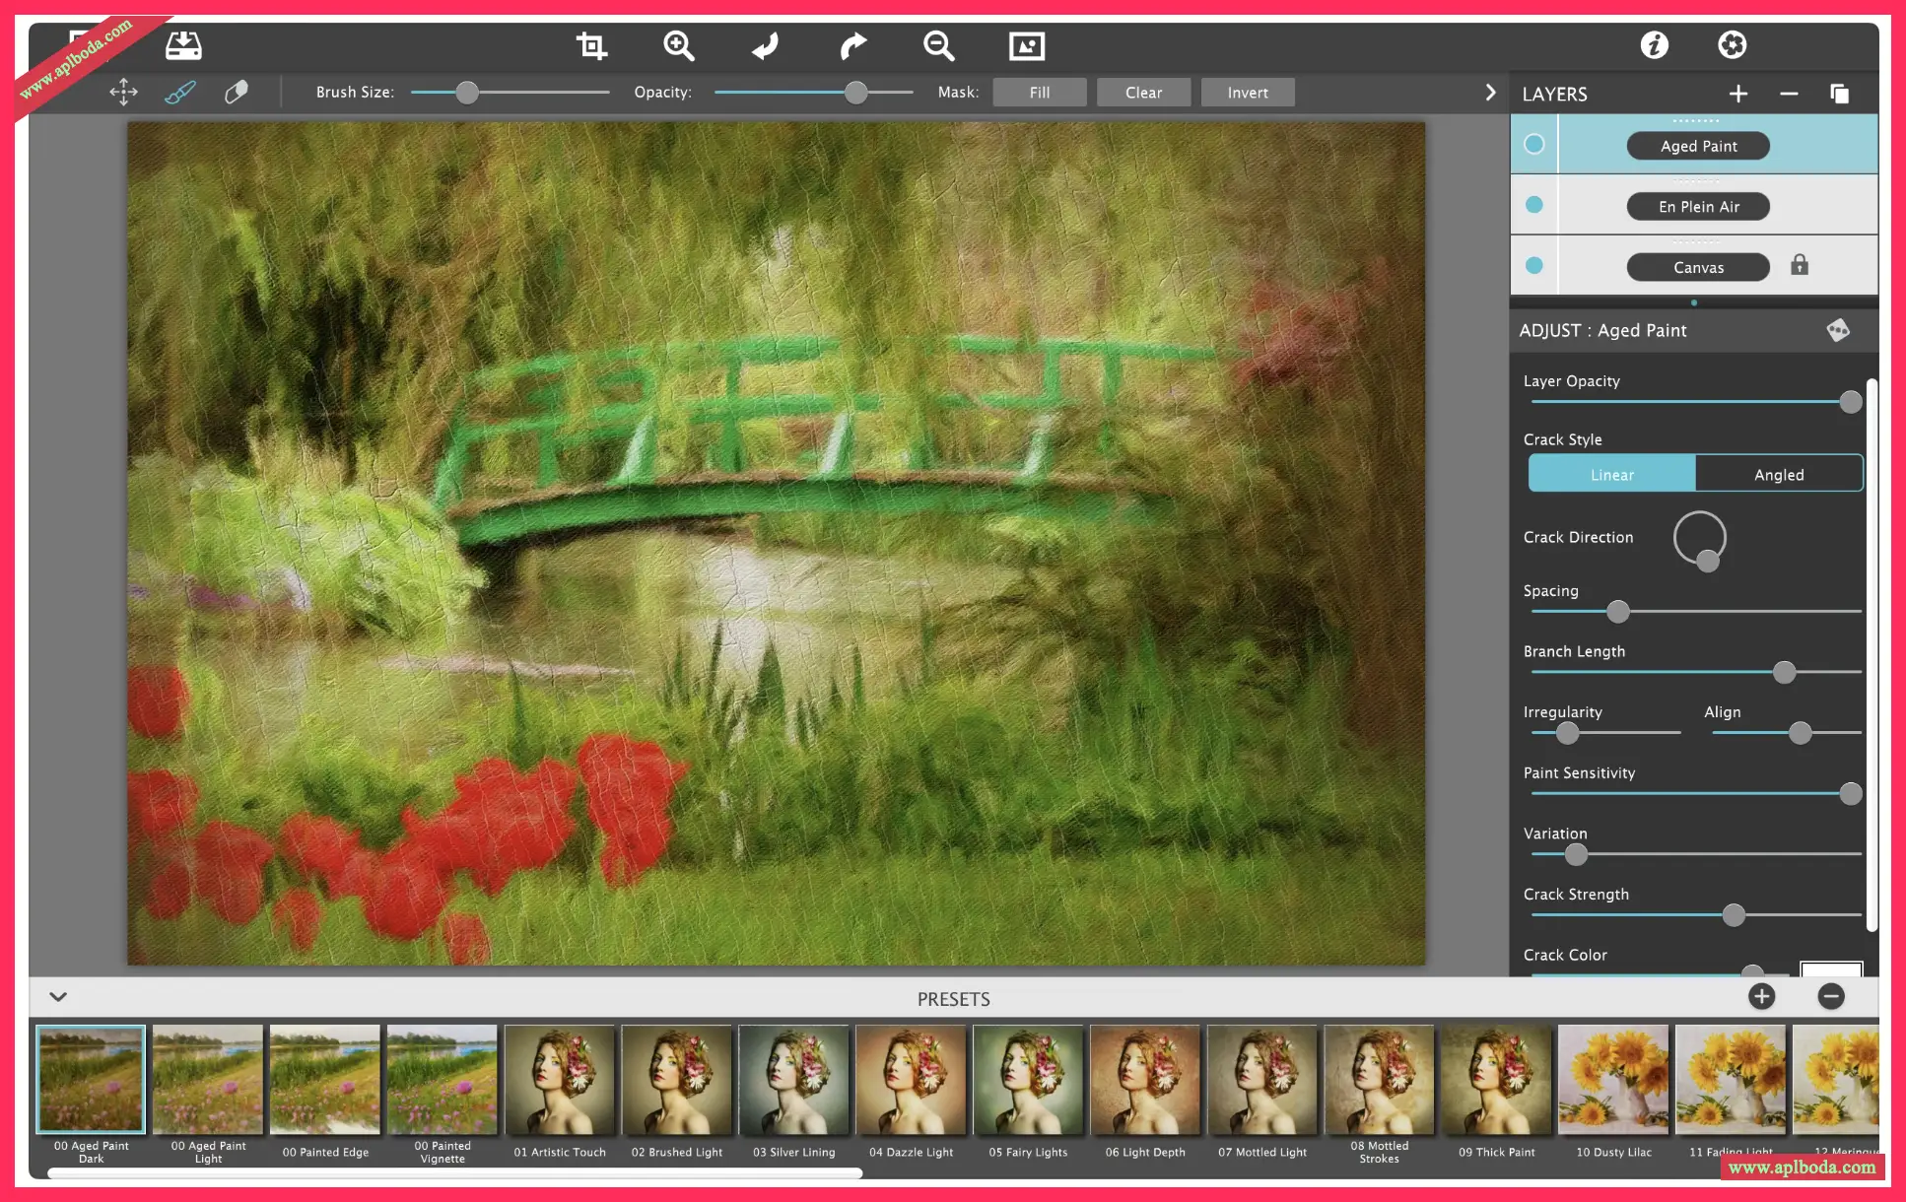Open the Crack Color swatch
The width and height of the screenshot is (1906, 1202).
click(x=1831, y=968)
